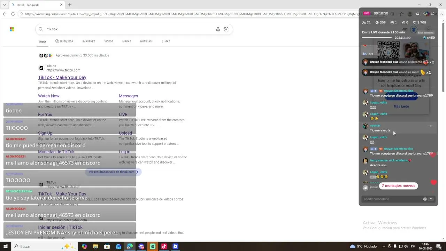The image size is (446, 251).
Task: Open the notification center icon
Action: pyautogui.click(x=439, y=246)
